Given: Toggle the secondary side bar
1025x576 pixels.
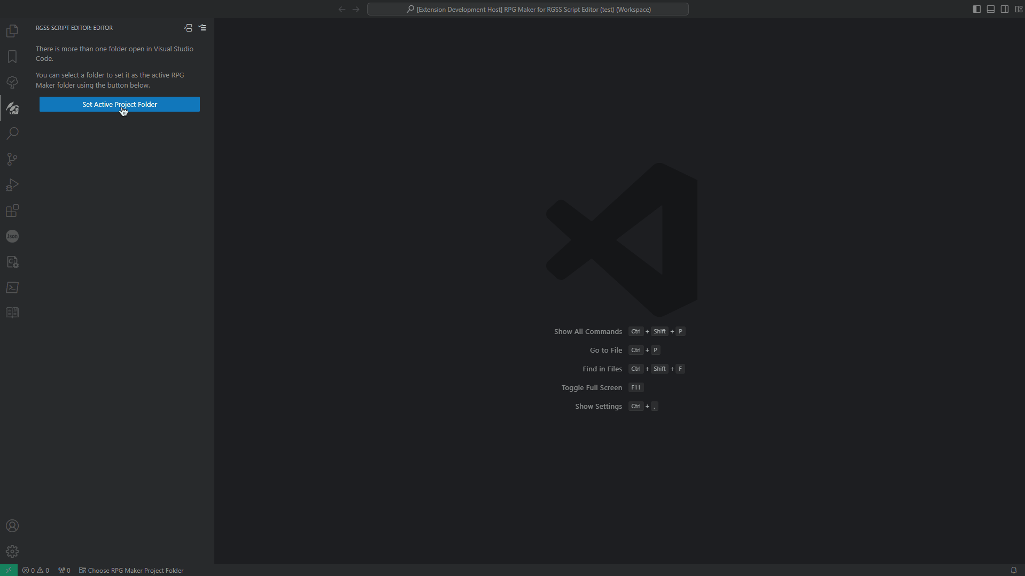Looking at the screenshot, I should point(1005,9).
